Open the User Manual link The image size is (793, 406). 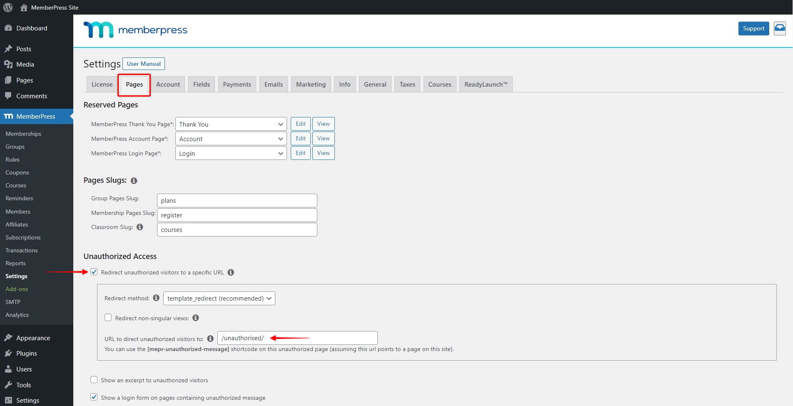click(144, 64)
